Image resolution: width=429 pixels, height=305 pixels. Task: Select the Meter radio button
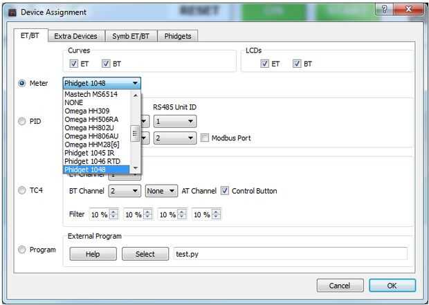coord(22,83)
